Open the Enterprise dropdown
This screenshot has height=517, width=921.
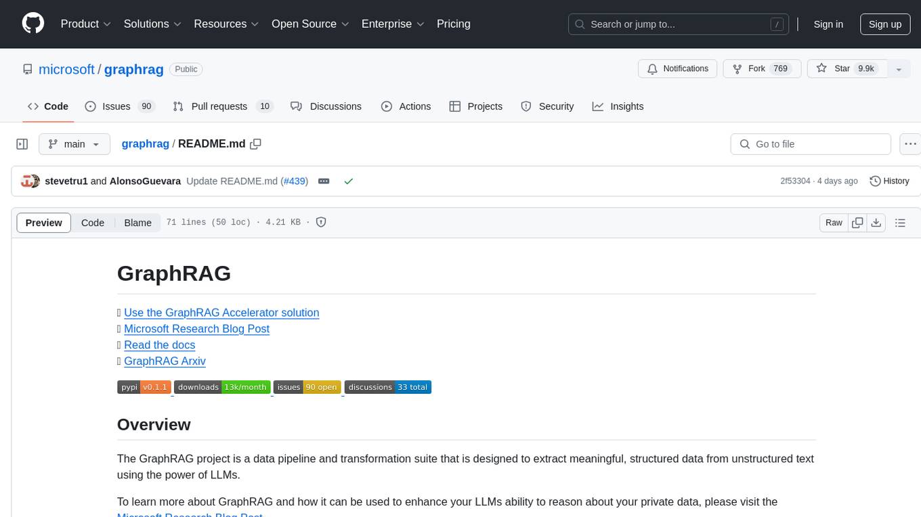(x=393, y=24)
